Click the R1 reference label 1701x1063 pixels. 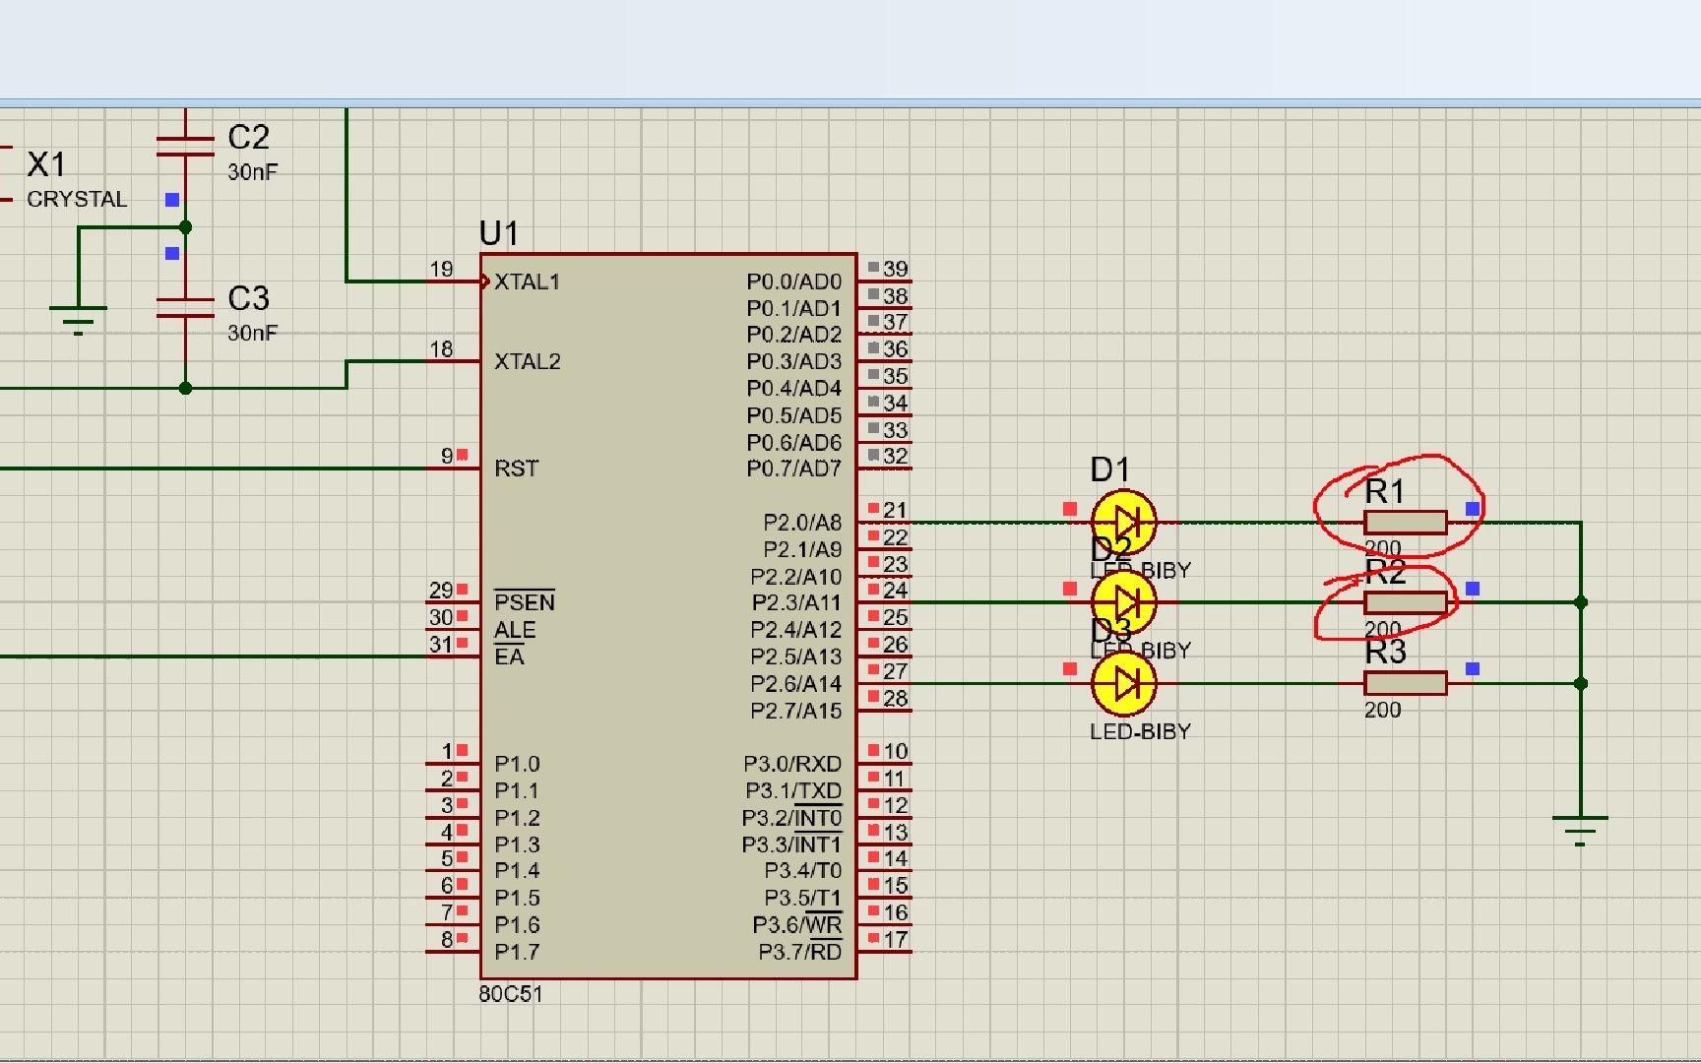(1385, 491)
